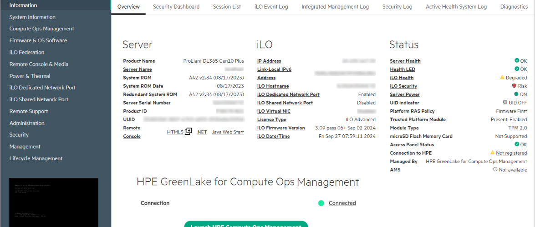The image size is (535, 227).
Task: Open the Integrated Management Log tab
Action: point(335,7)
